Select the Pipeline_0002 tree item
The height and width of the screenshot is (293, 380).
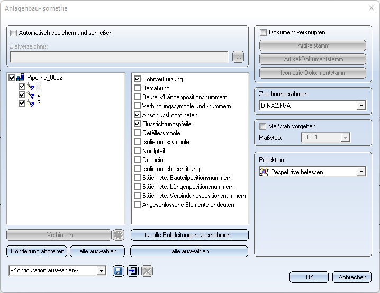[x=45, y=78]
